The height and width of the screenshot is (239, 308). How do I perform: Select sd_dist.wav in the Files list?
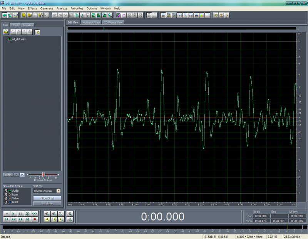click(19, 39)
